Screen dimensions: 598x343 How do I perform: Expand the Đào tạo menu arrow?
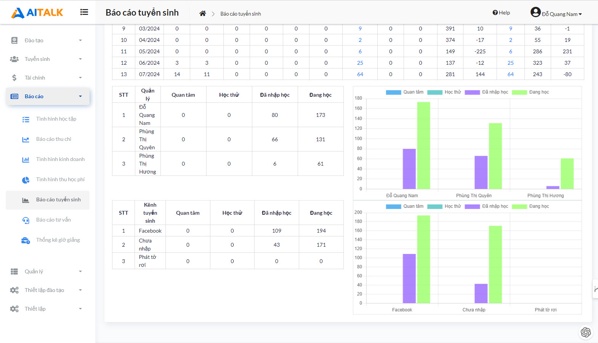(x=80, y=40)
